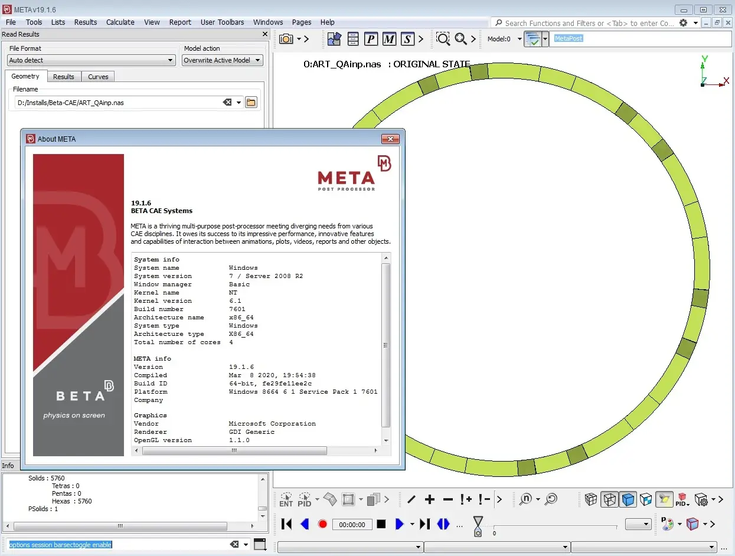Click the screenshot camera icon
This screenshot has width=735, height=556.
point(286,39)
